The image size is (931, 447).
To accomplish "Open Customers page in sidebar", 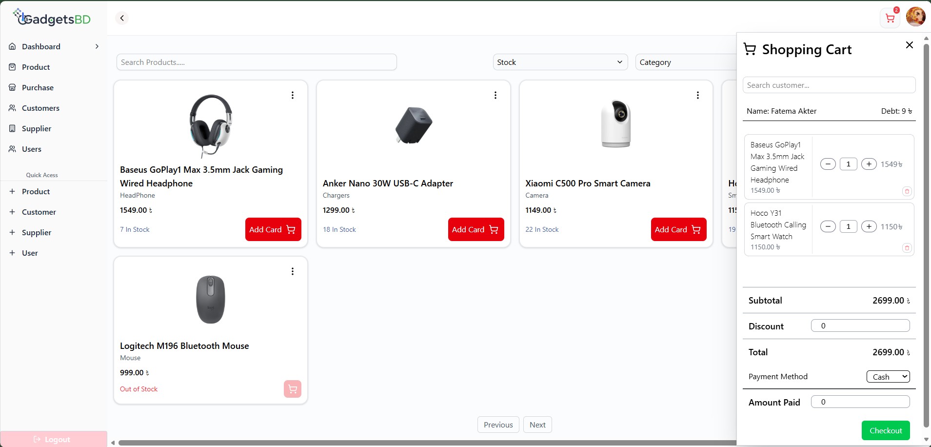I will point(40,108).
